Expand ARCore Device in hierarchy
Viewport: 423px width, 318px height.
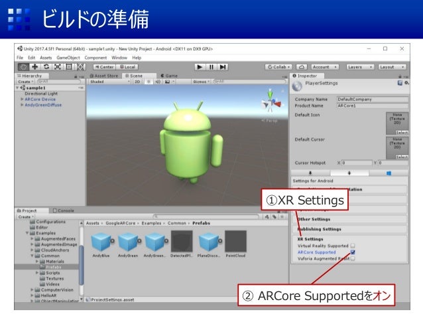[x=22, y=99]
